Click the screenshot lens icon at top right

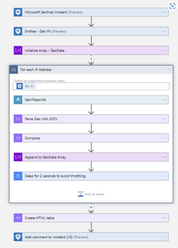point(172,6)
